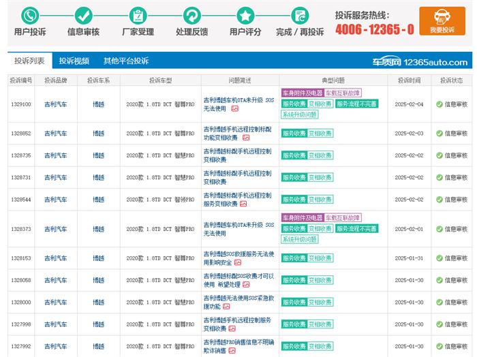The width and height of the screenshot is (477, 357).
Task: Click the 信息审核 checkmark step icon
Action: click(x=83, y=16)
